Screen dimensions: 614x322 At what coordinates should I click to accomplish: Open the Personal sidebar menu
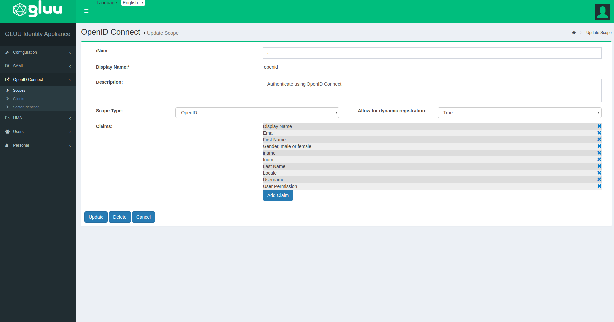pyautogui.click(x=38, y=145)
